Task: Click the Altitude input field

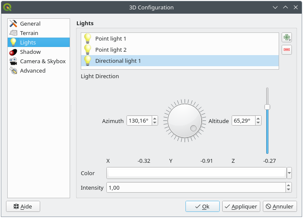Action: tap(244, 121)
